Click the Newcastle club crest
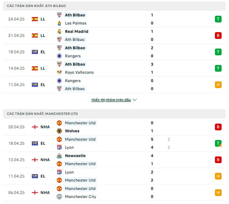 point(59,156)
